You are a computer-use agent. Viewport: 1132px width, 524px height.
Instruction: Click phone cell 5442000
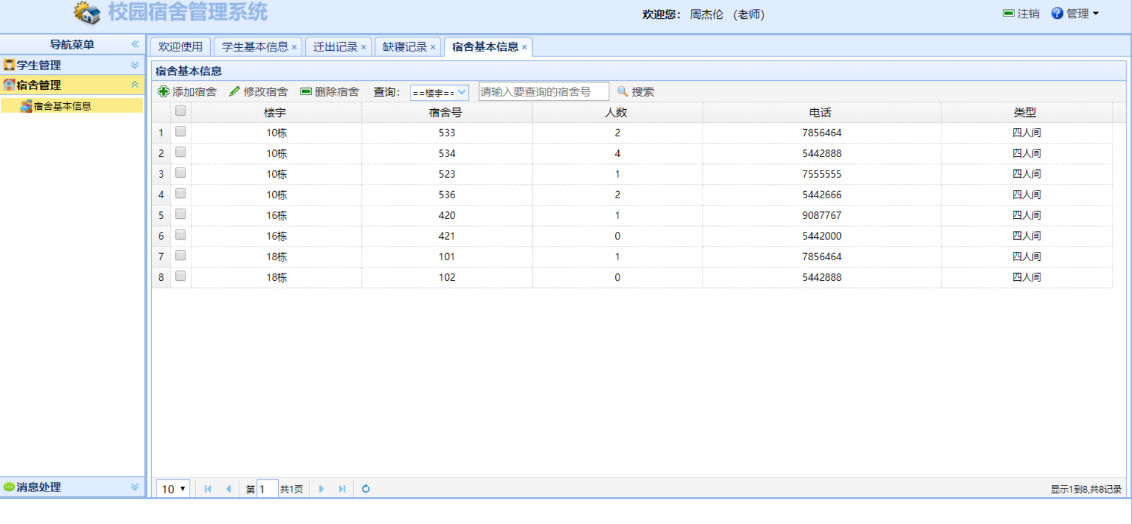821,236
